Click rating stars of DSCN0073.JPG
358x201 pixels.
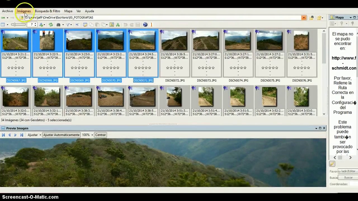[x=207, y=68]
